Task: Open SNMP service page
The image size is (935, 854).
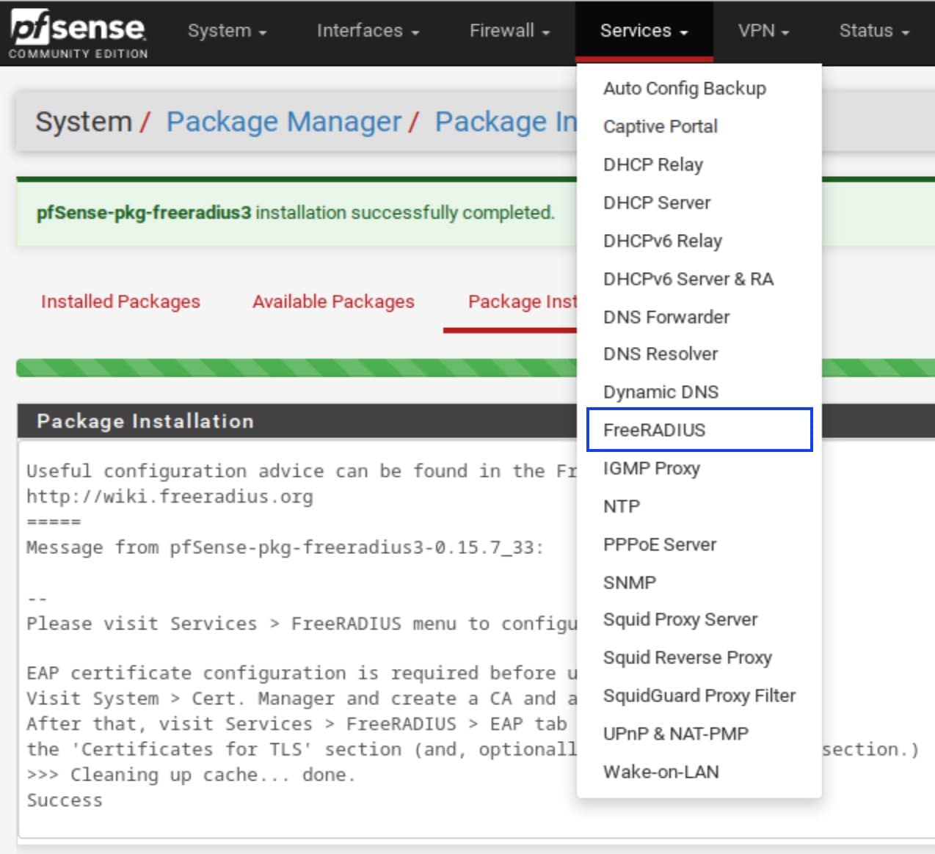Action: pyautogui.click(x=699, y=583)
